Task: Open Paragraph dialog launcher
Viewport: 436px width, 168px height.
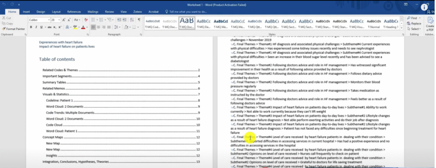Action: coord(141,34)
